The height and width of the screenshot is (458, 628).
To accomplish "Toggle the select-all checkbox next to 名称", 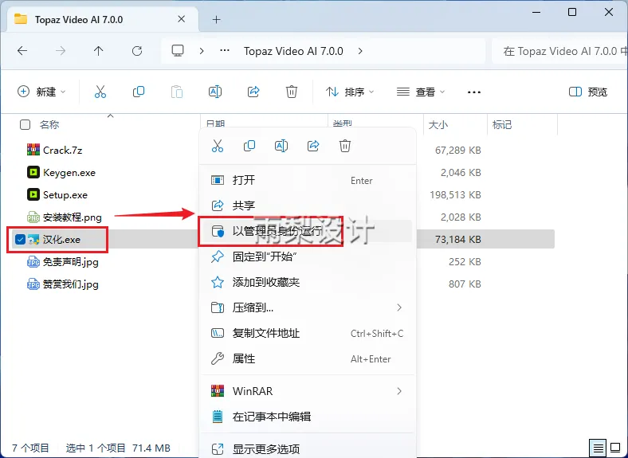I will [x=25, y=124].
